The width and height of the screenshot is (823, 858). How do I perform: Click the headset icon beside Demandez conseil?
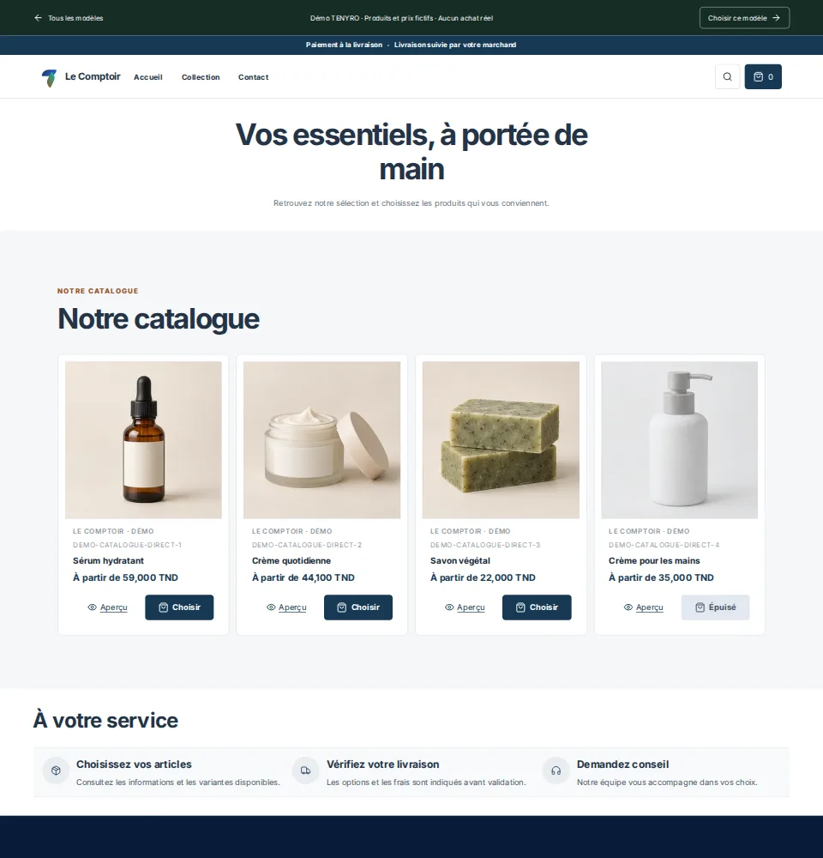pyautogui.click(x=556, y=770)
